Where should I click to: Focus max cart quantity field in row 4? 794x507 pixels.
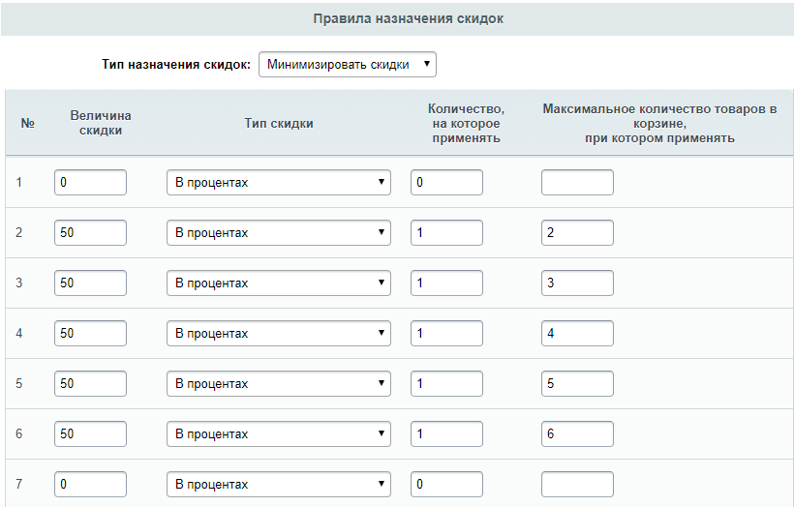[577, 334]
